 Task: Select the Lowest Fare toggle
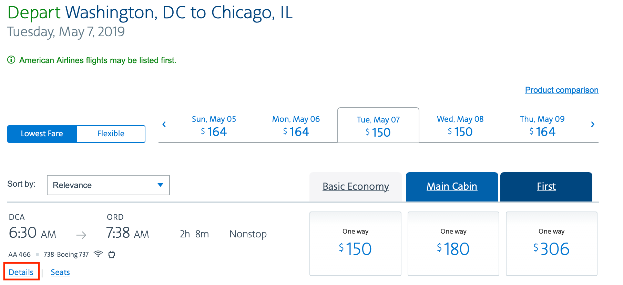click(x=42, y=134)
